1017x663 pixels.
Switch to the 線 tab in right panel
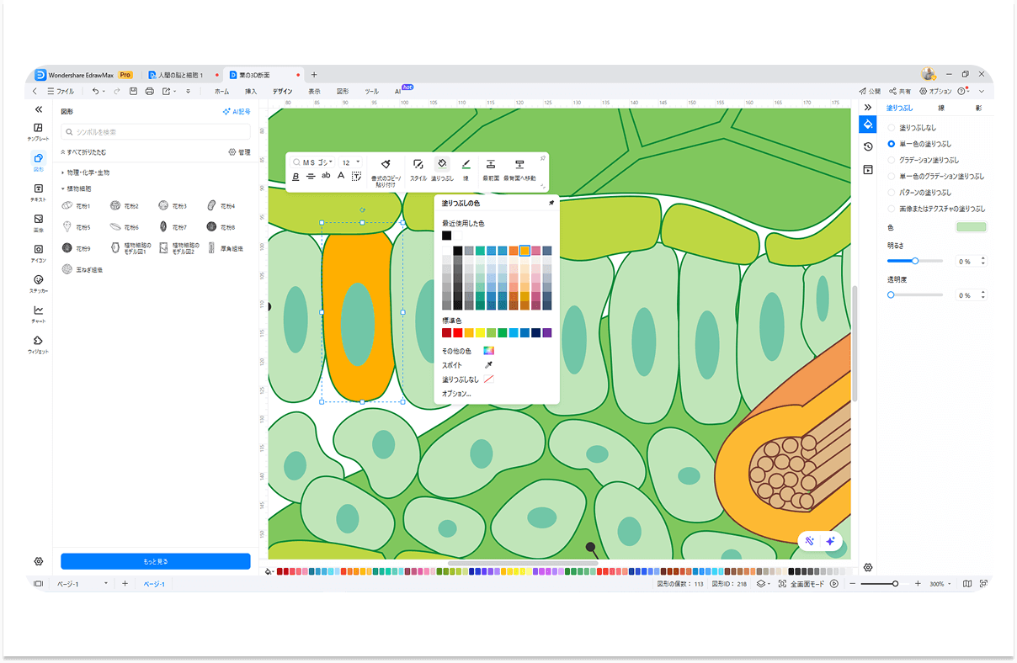(940, 109)
